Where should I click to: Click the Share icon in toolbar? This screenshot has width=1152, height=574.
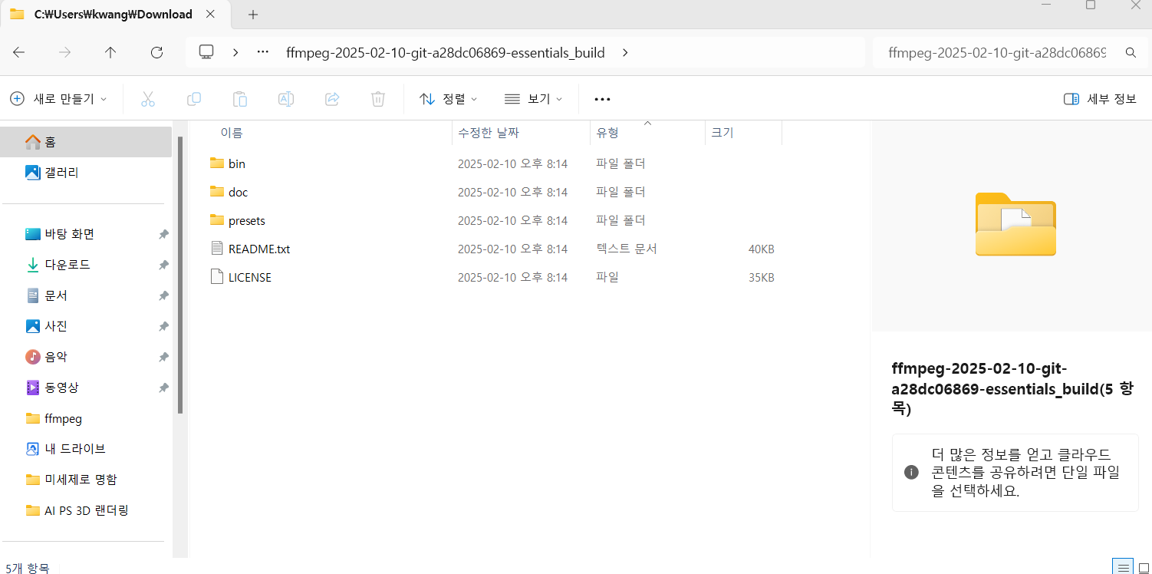(332, 99)
